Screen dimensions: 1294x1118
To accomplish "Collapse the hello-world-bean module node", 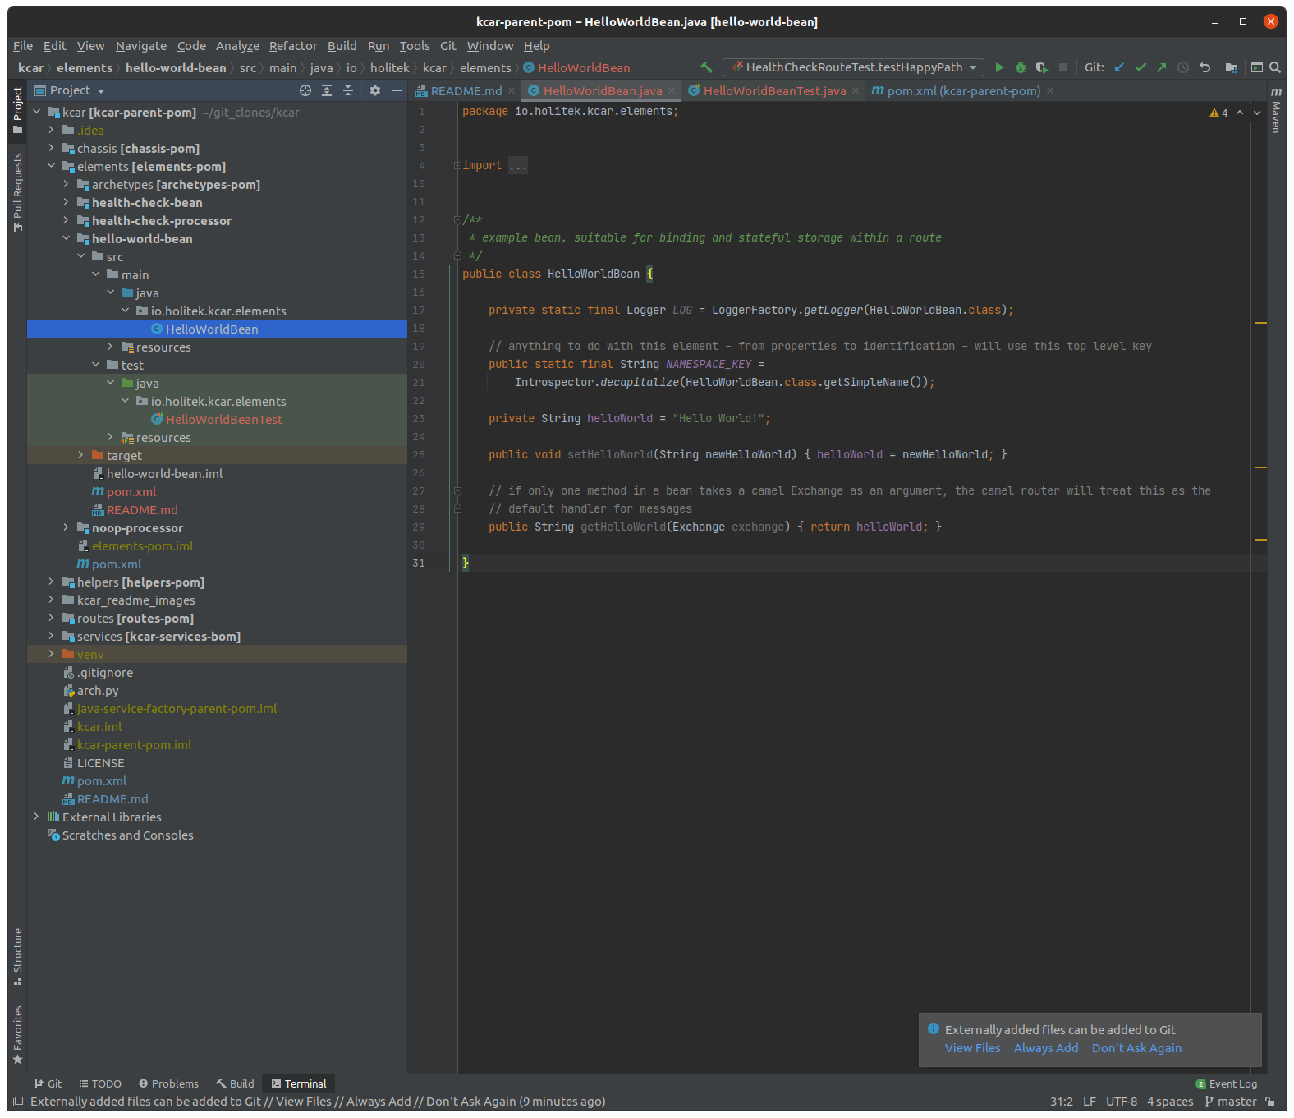I will click(66, 238).
